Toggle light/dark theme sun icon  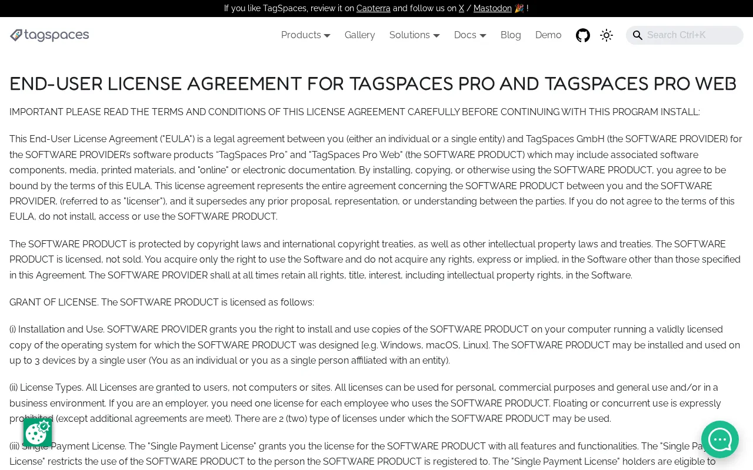coord(607,35)
